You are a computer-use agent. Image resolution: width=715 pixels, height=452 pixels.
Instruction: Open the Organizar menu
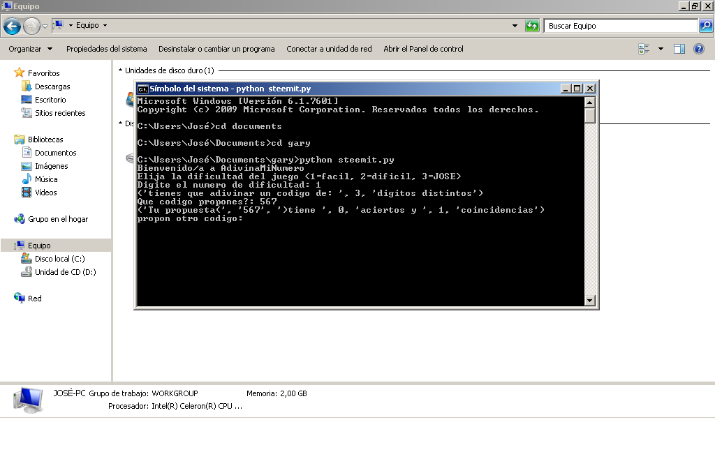(30, 49)
